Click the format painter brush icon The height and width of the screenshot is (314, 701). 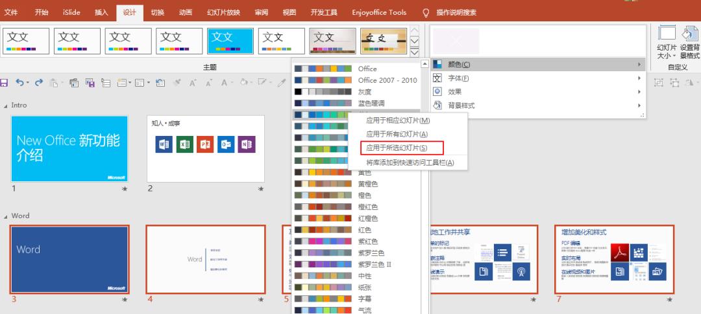177,82
